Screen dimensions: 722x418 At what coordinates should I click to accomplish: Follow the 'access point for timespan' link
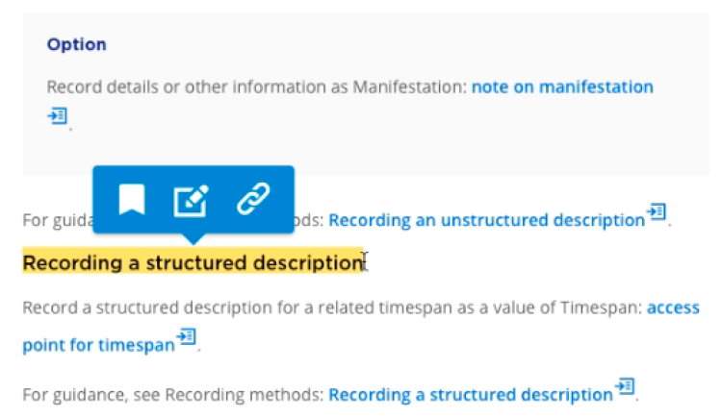click(98, 345)
